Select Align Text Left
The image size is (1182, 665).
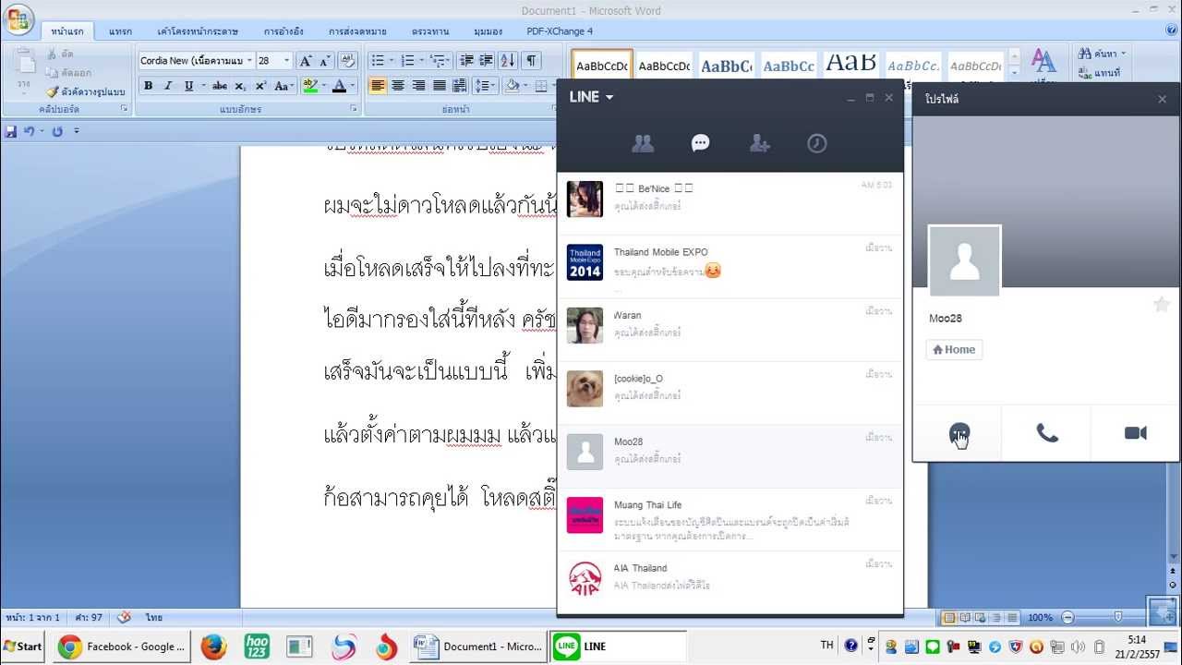point(378,86)
